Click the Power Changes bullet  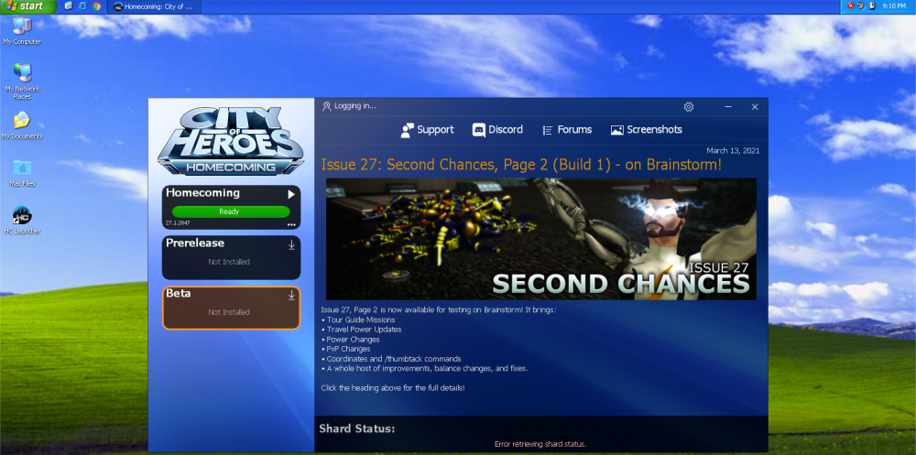(351, 340)
